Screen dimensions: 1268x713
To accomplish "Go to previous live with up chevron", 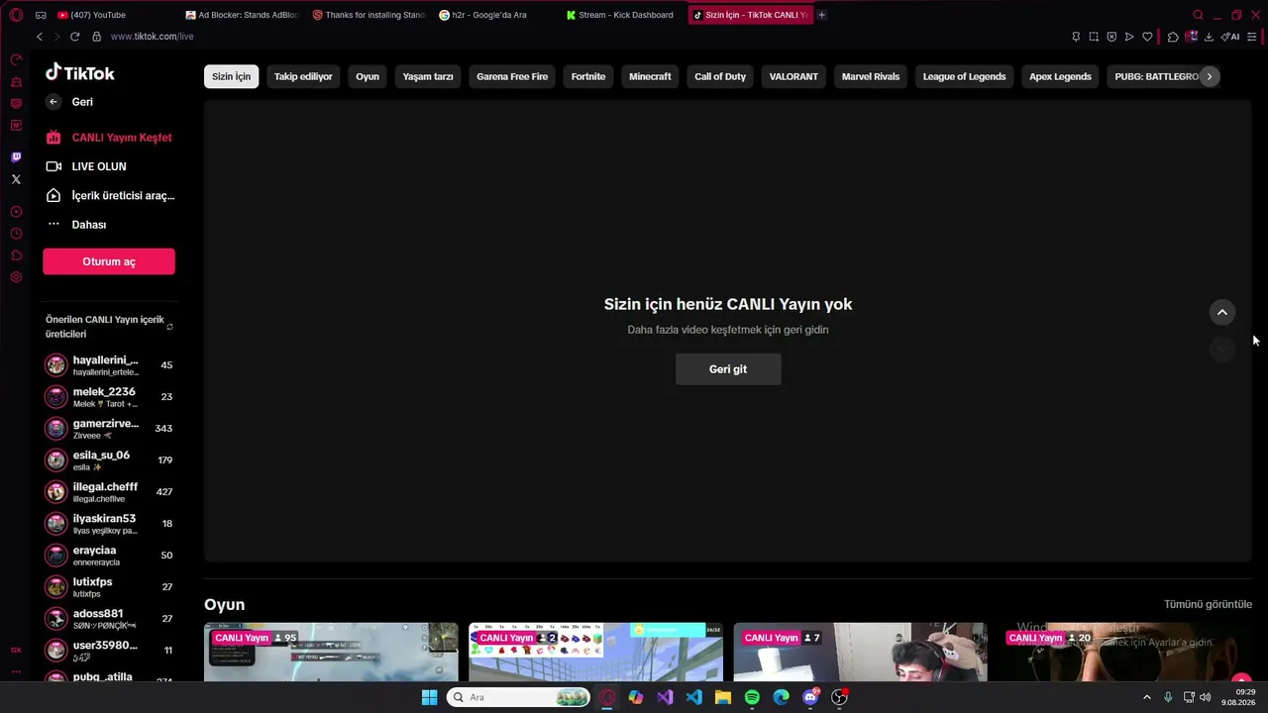I will 1222,312.
